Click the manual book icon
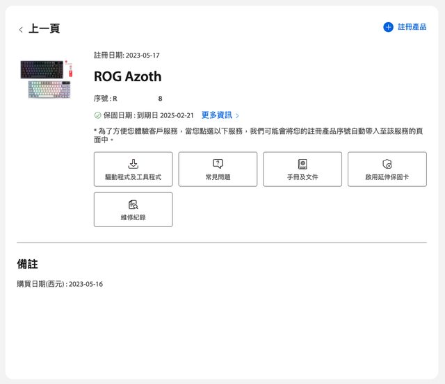Image resolution: width=445 pixels, height=384 pixels. pyautogui.click(x=302, y=164)
